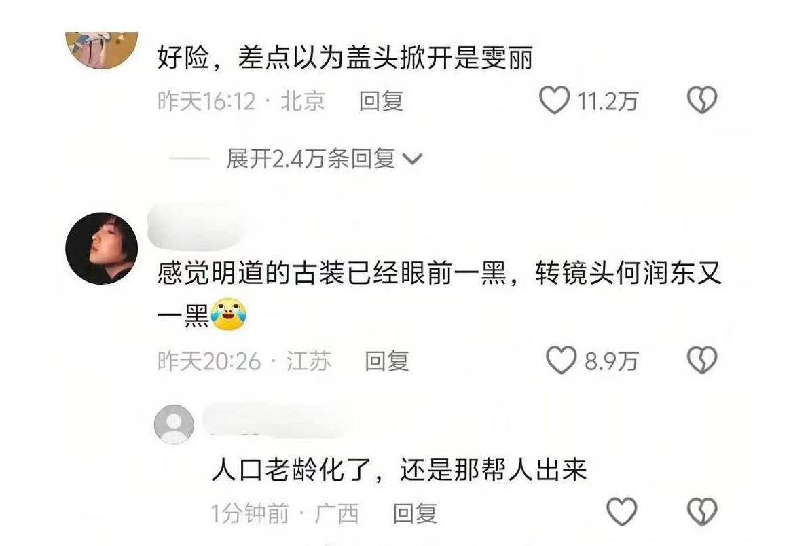
Task: Like the Jiangsu comment with 8.9万 likes
Action: point(561,360)
